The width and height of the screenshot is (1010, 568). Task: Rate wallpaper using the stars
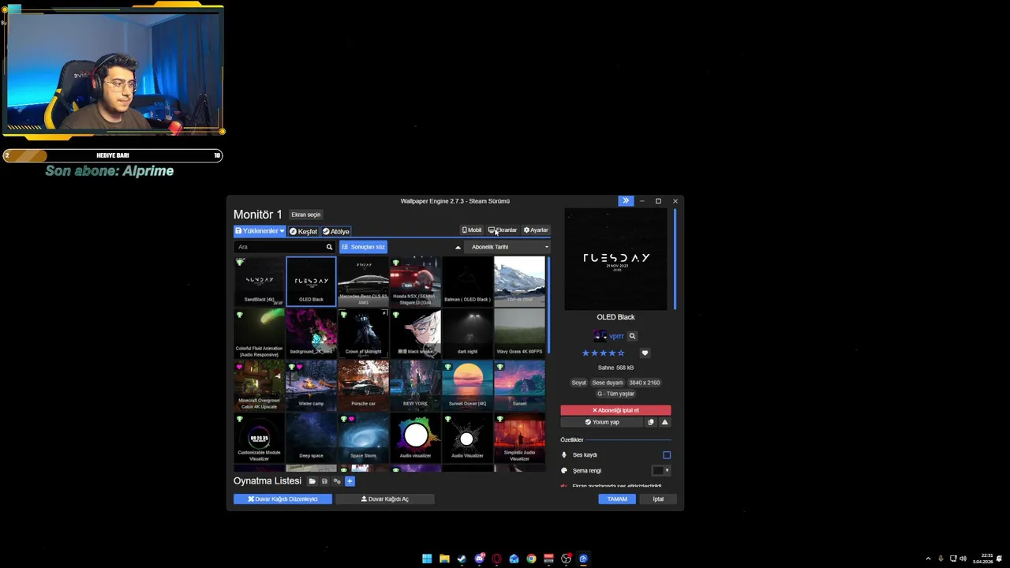pos(603,353)
